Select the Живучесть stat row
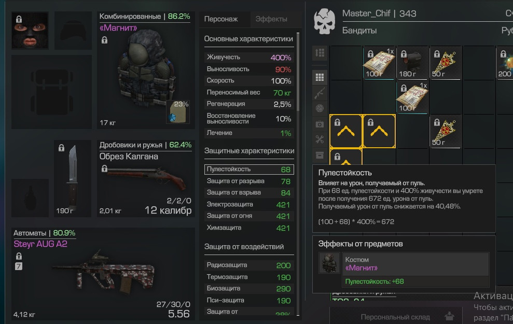 (x=249, y=57)
